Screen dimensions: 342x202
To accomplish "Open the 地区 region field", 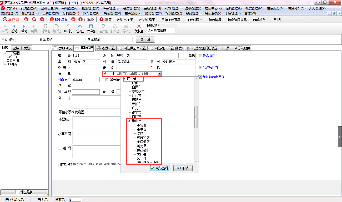I will tap(132, 62).
